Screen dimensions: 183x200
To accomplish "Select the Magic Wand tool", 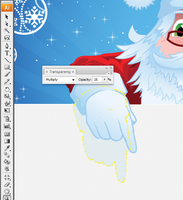I will (7, 30).
